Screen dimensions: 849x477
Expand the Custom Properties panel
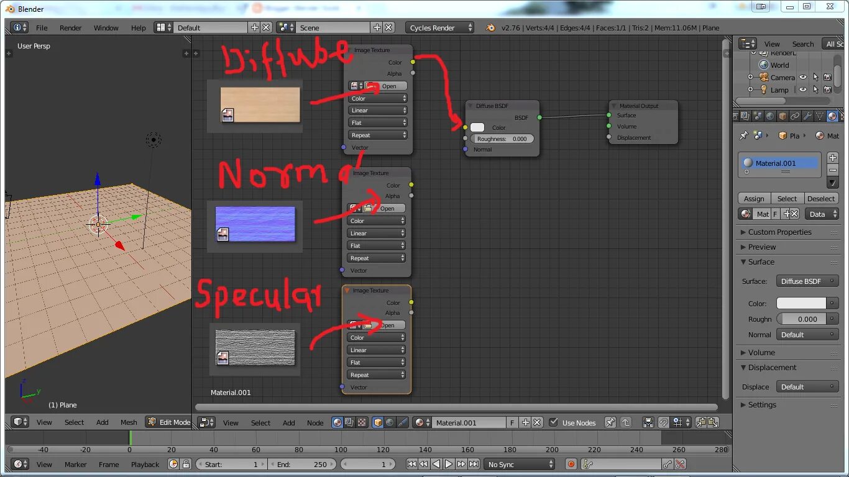(x=779, y=232)
